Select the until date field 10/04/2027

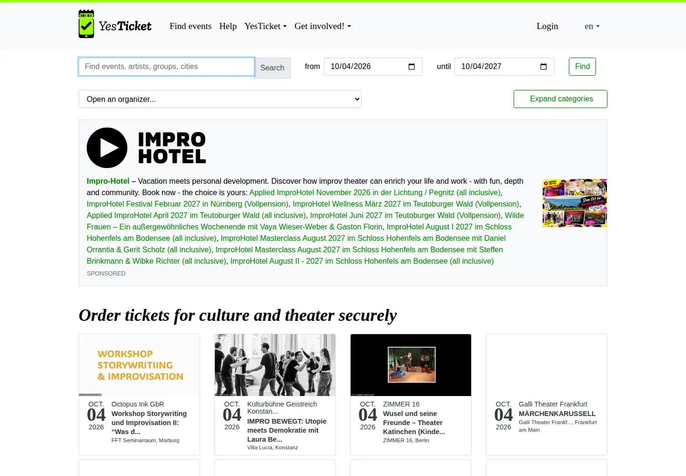[x=504, y=67]
